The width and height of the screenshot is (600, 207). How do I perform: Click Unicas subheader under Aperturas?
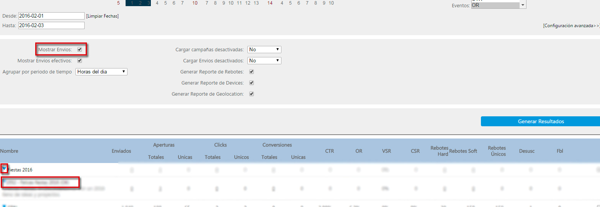[x=185, y=157]
